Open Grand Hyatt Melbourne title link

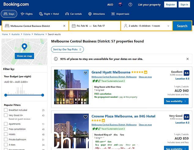click(x=111, y=72)
